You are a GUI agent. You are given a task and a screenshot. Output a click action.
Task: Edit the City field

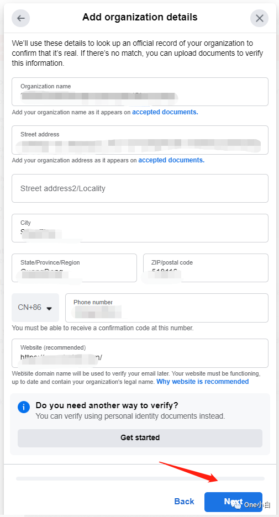(x=140, y=228)
